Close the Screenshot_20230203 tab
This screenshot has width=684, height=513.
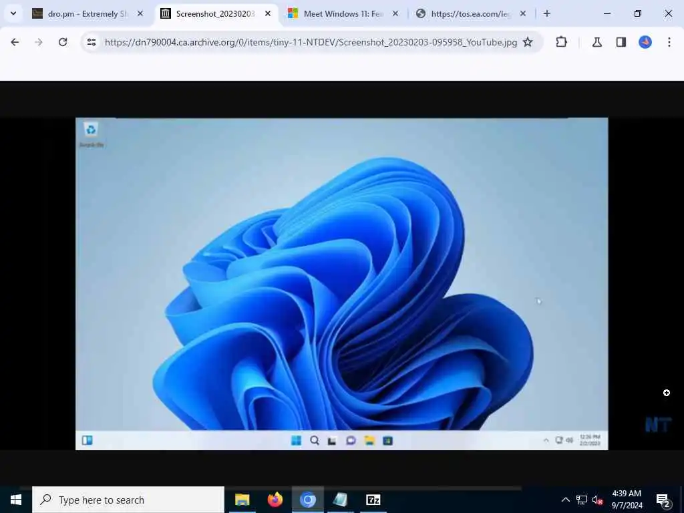[268, 13]
